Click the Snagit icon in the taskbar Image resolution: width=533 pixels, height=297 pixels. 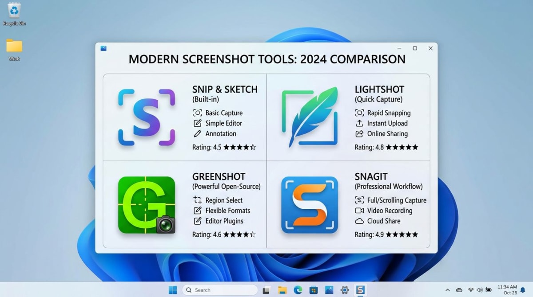[360, 290]
